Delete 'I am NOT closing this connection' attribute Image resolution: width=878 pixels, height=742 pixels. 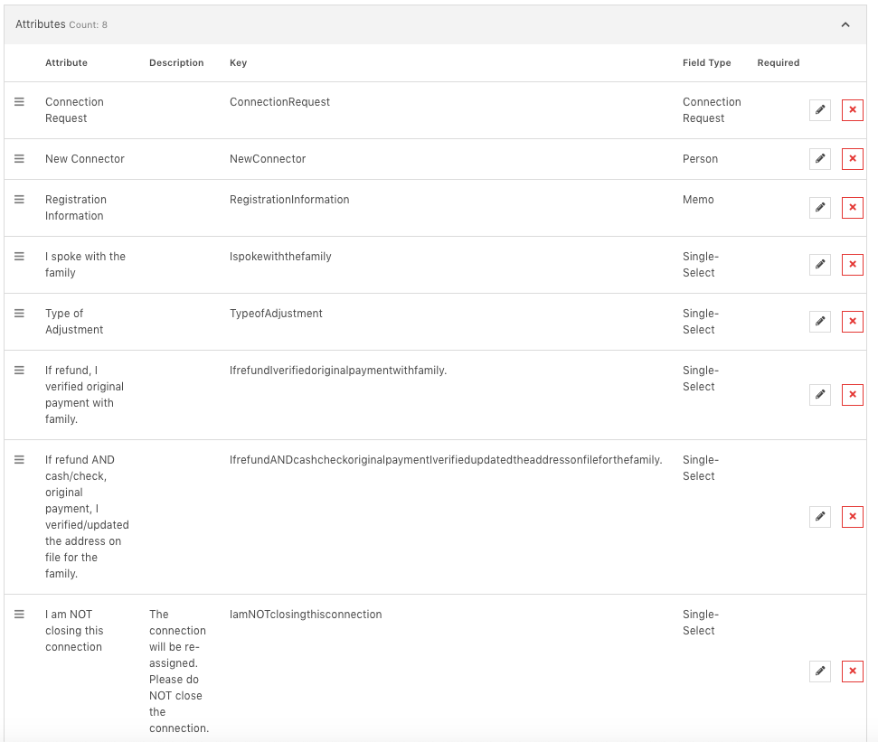(x=853, y=672)
